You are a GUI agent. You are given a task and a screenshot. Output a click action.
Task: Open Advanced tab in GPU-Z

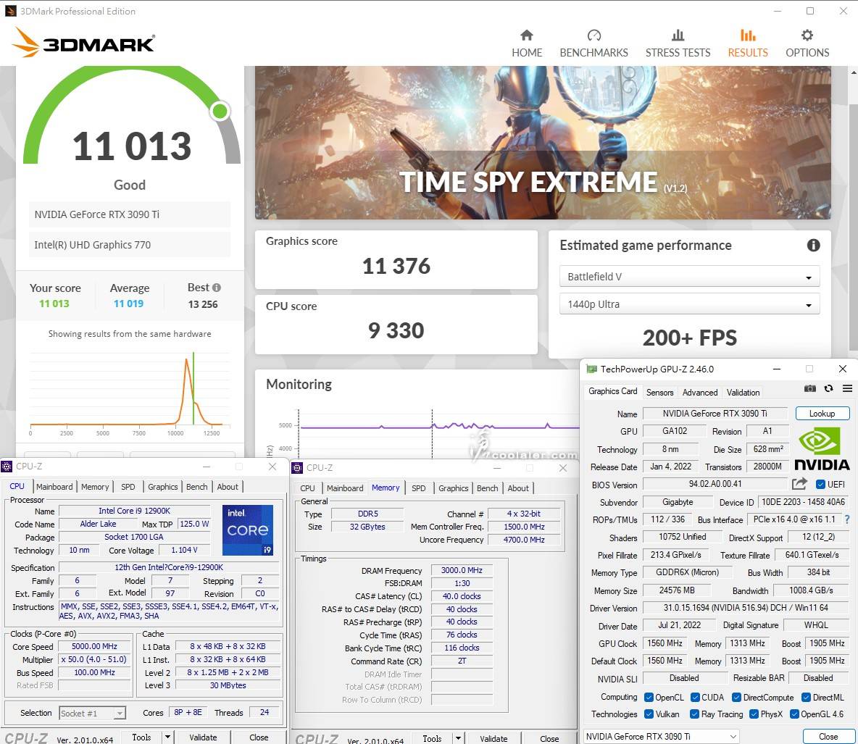[x=700, y=392]
